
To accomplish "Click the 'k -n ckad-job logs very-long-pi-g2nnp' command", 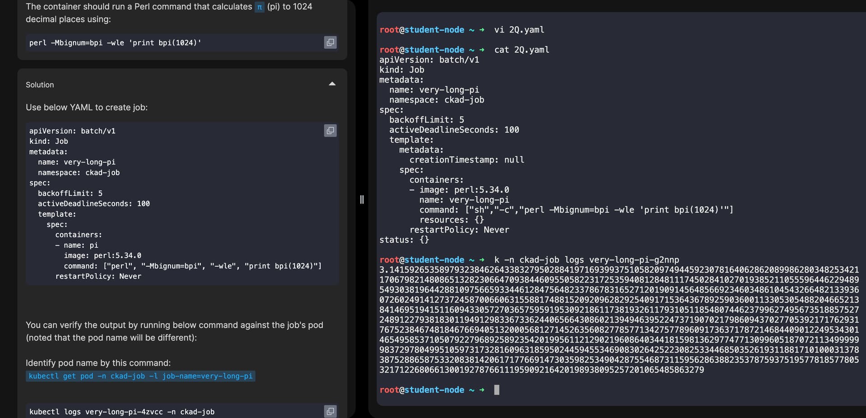I will click(x=587, y=260).
